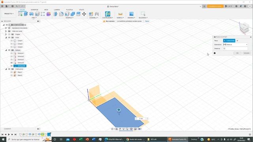253x142 pixels.
Task: Select the Move/Copy arrows icon
Action: point(84,14)
